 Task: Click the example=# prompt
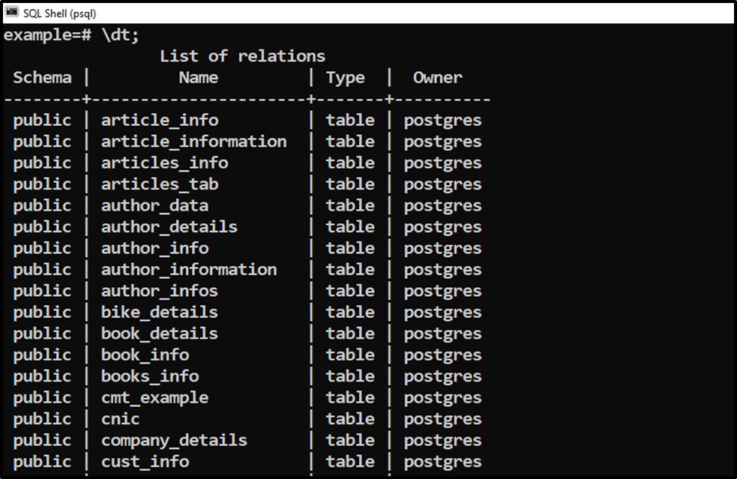(47, 35)
